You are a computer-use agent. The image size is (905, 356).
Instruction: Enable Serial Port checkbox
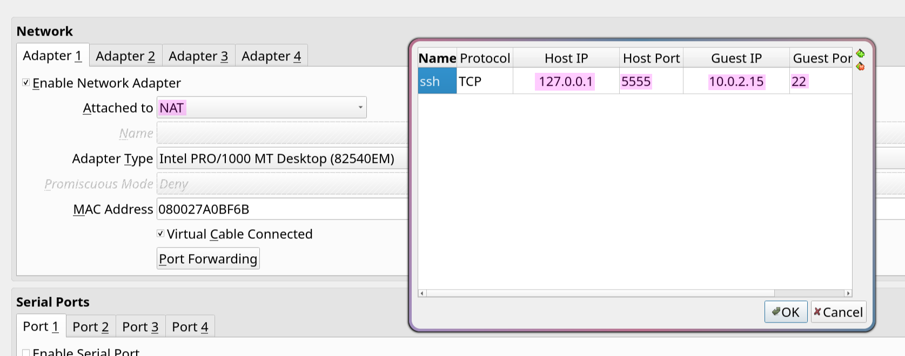tap(26, 353)
